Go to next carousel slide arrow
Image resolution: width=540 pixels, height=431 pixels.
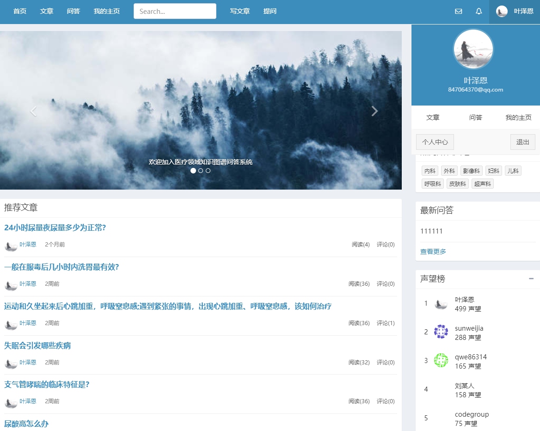(374, 111)
